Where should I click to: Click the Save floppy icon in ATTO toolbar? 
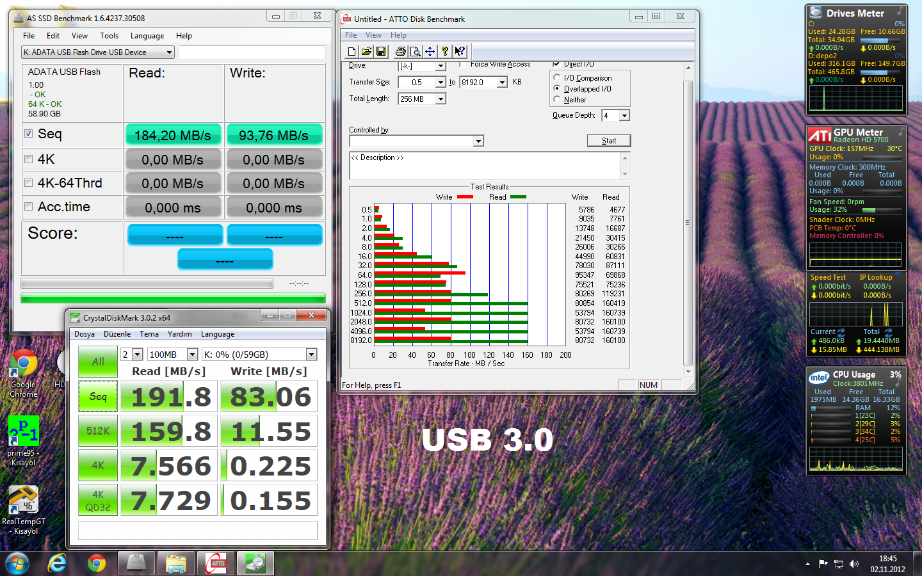point(381,52)
